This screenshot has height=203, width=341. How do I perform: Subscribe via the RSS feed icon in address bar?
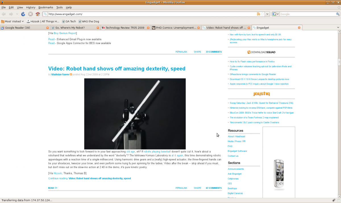pyautogui.click(x=258, y=14)
